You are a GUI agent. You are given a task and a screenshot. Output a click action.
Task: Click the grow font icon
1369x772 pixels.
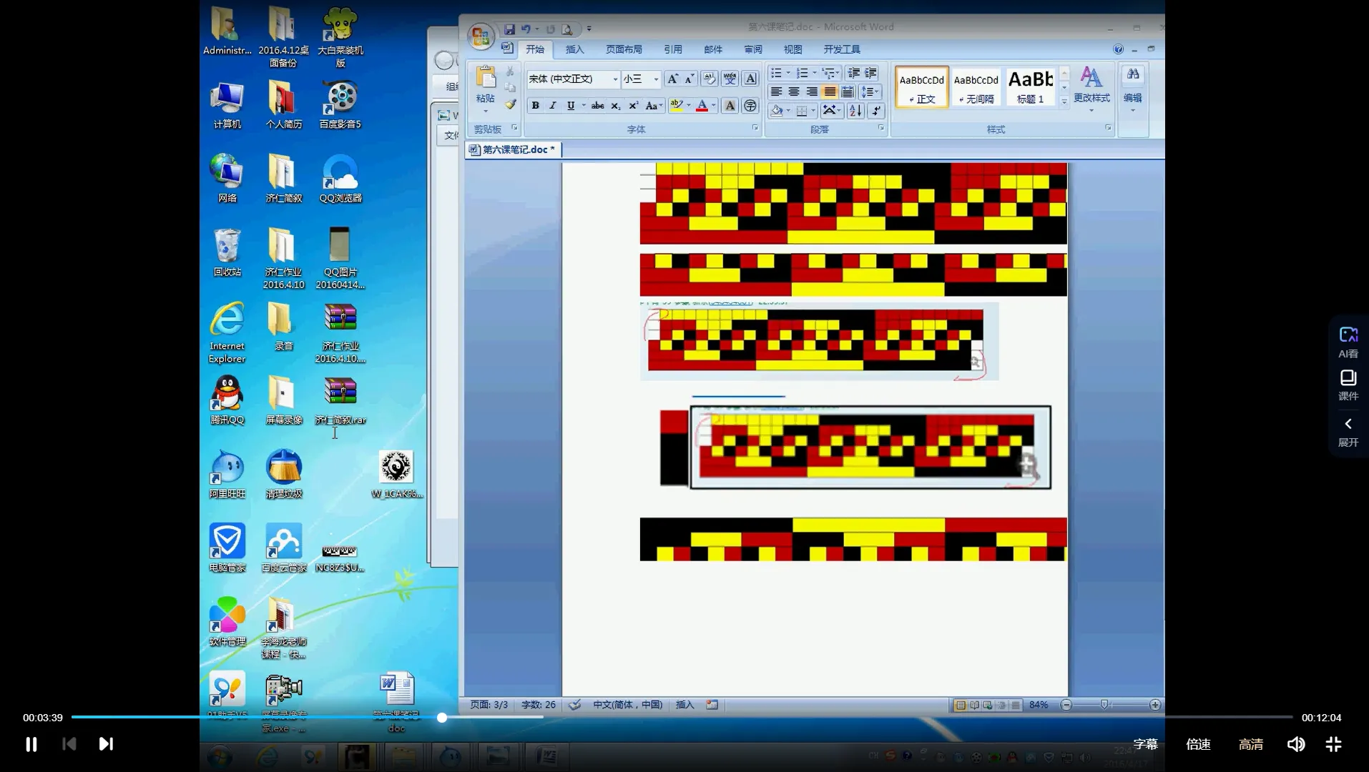tap(672, 79)
